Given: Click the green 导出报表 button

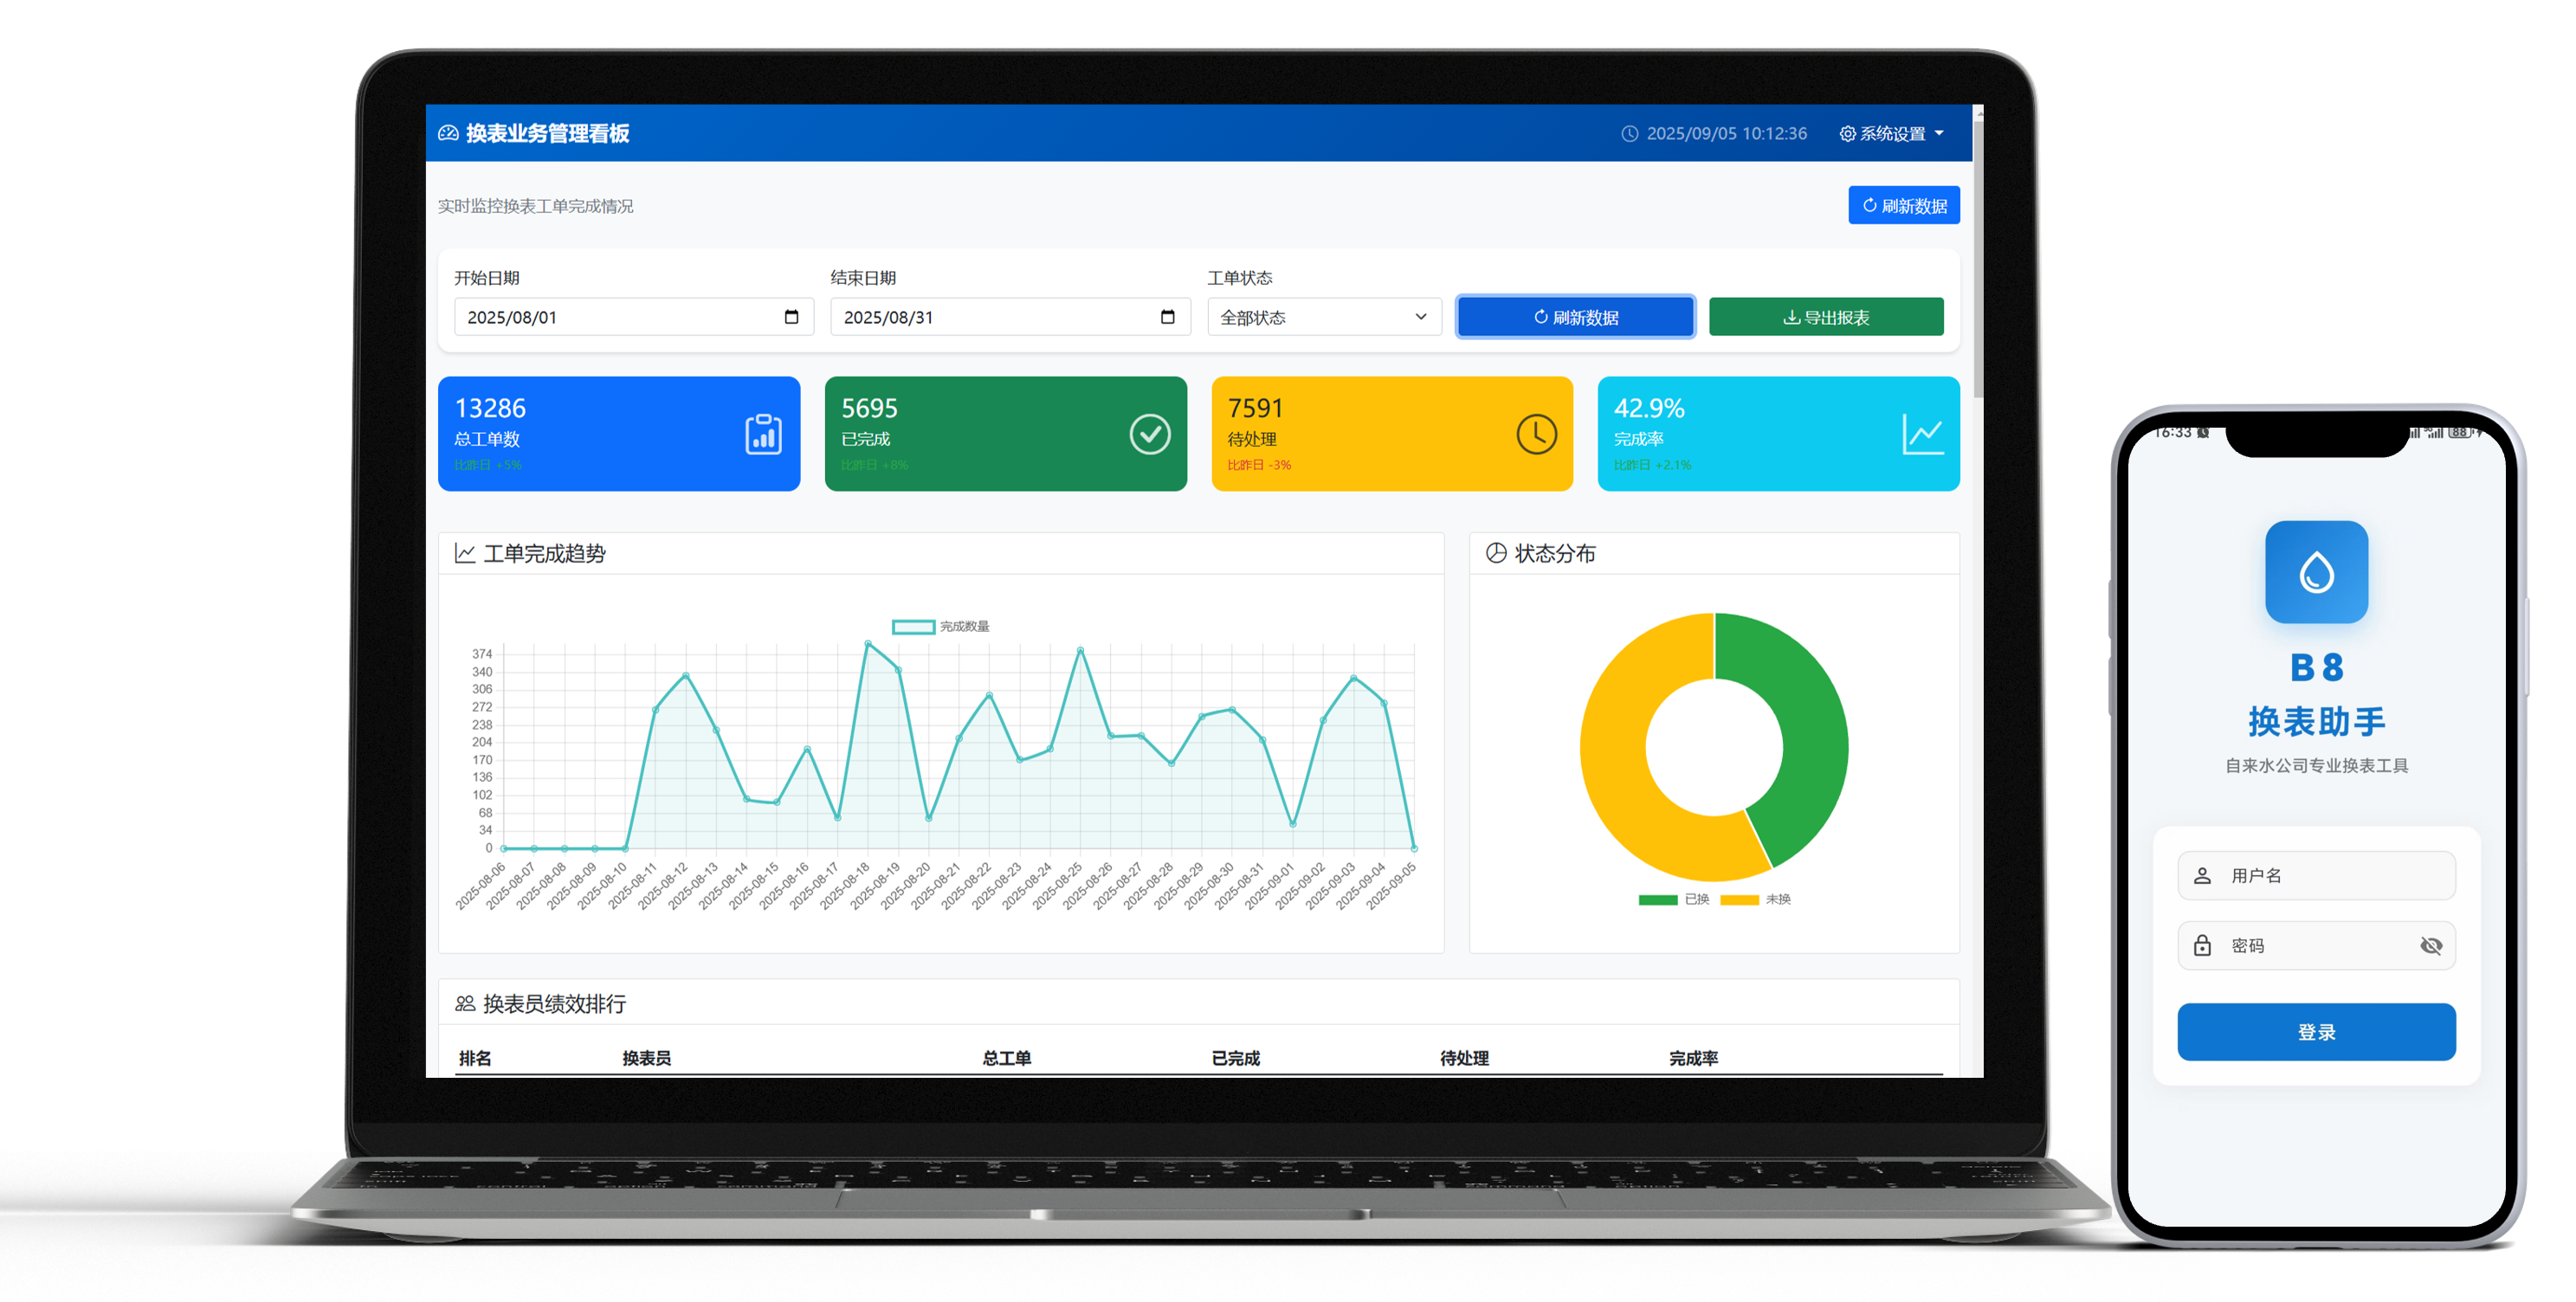Looking at the screenshot, I should [x=1825, y=317].
